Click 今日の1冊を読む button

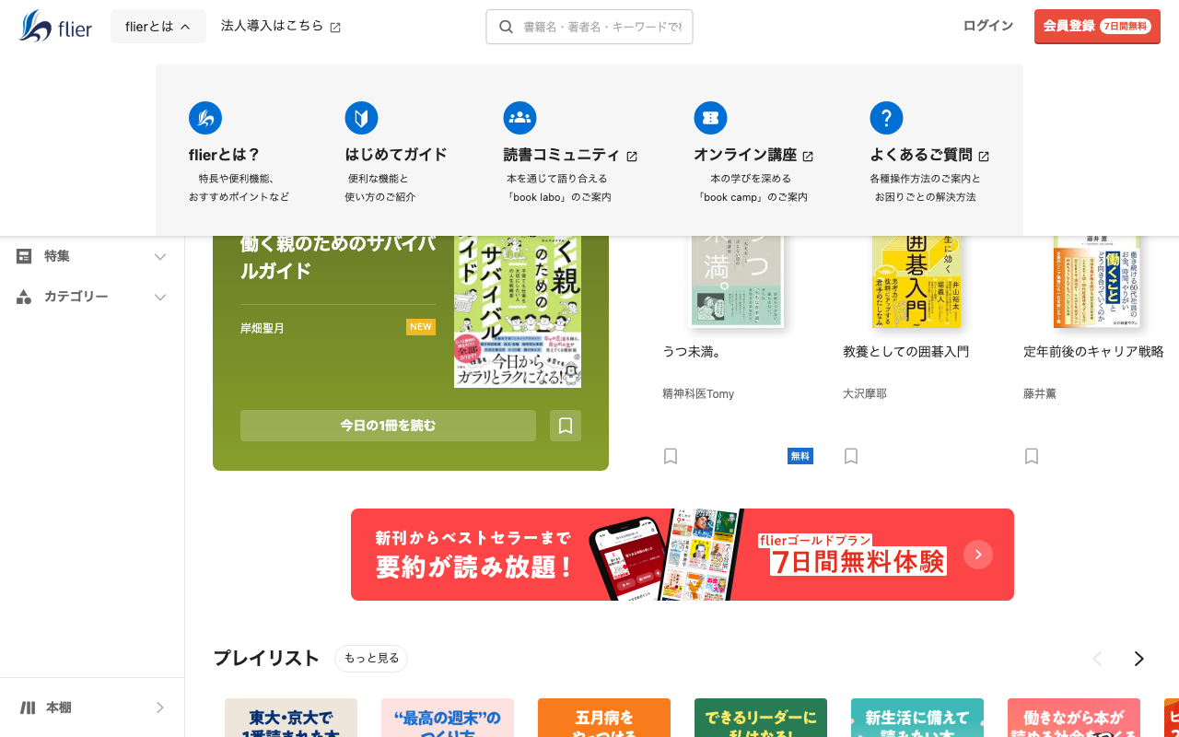pyautogui.click(x=388, y=426)
